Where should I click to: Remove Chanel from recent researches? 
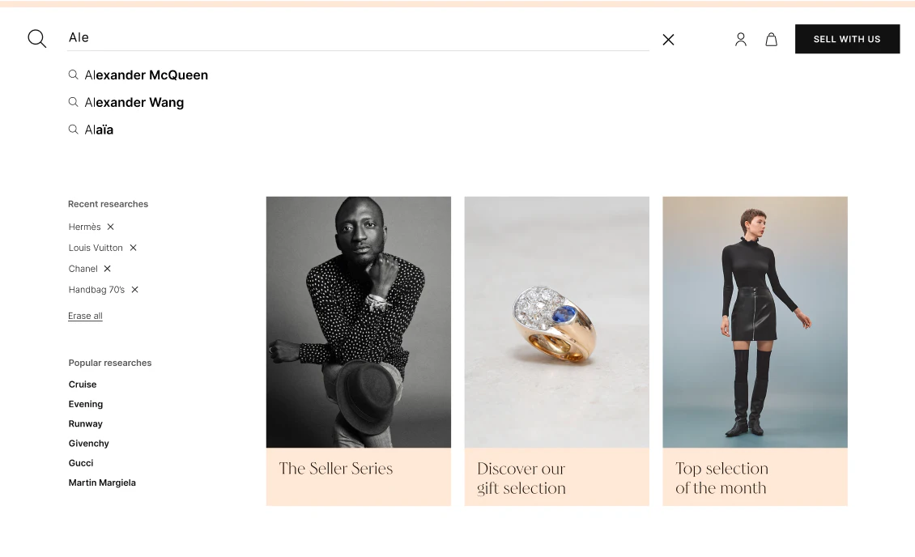pyautogui.click(x=108, y=269)
